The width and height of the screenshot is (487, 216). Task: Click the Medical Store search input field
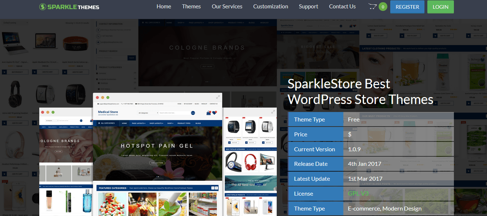coord(175,113)
